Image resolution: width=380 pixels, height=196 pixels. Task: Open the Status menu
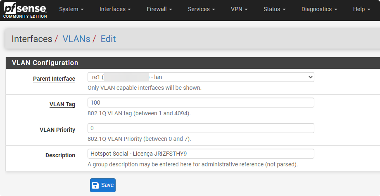point(274,9)
